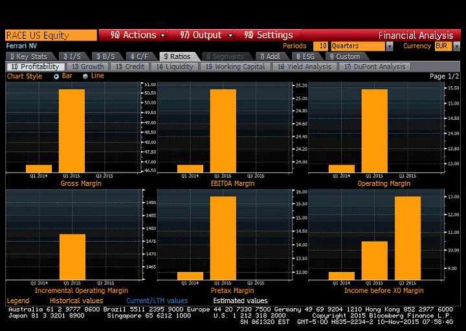Open the Addl tab
466x331 pixels.
point(272,56)
